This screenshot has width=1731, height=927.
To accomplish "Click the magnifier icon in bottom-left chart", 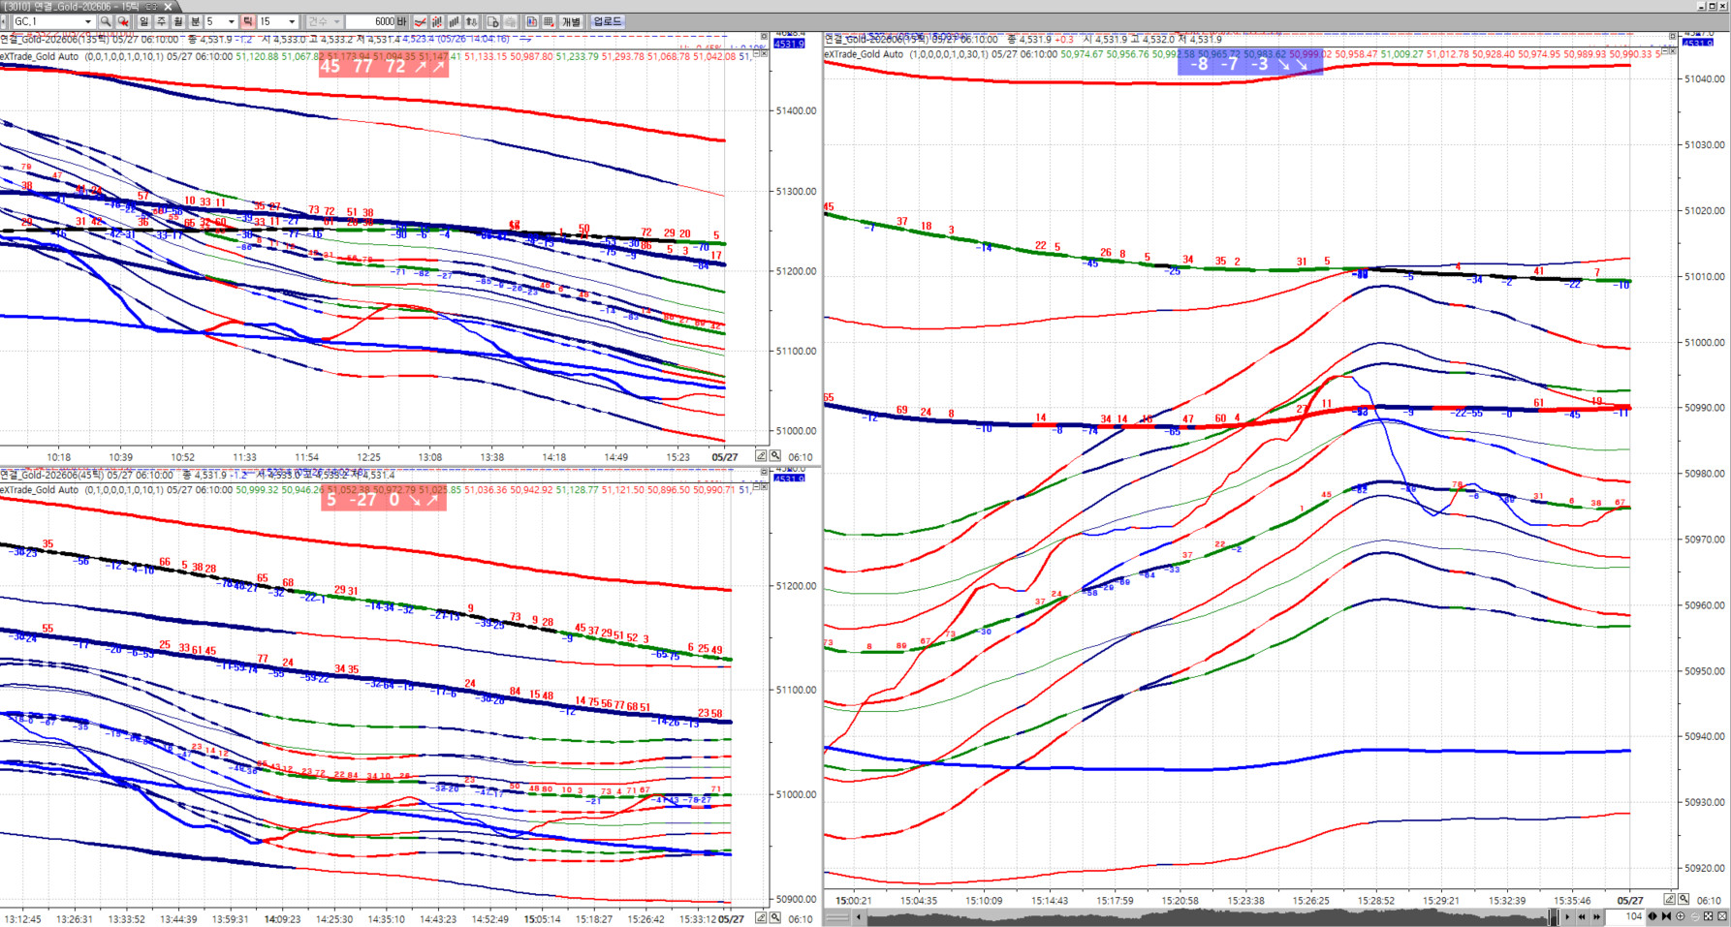I will tap(774, 918).
